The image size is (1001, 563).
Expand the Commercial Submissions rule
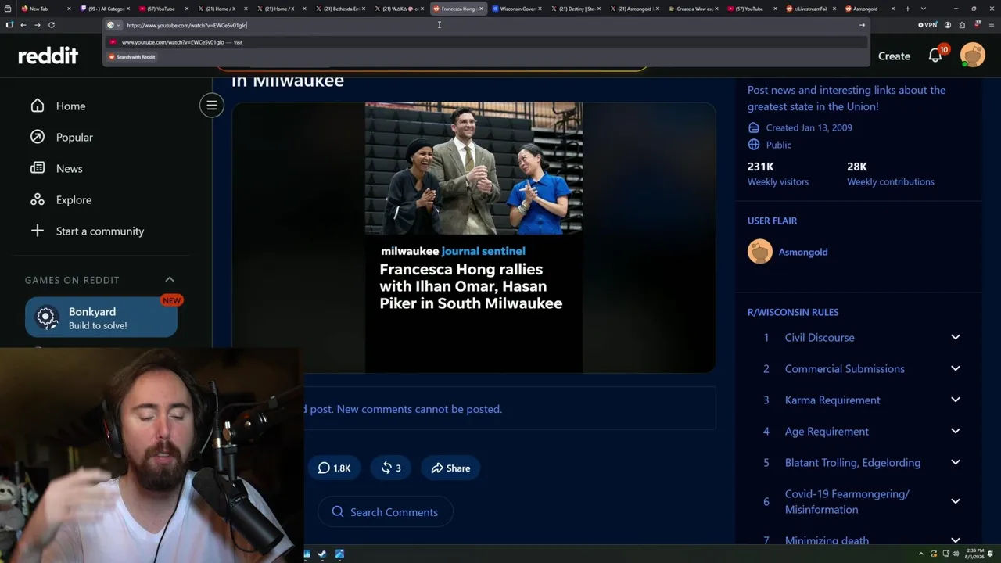955,368
